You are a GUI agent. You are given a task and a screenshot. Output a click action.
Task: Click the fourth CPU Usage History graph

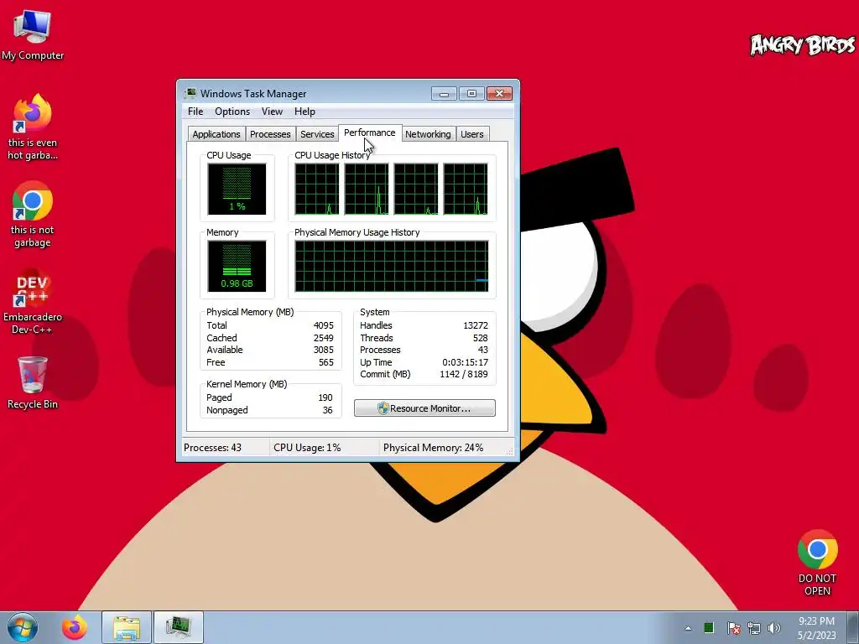(x=466, y=189)
